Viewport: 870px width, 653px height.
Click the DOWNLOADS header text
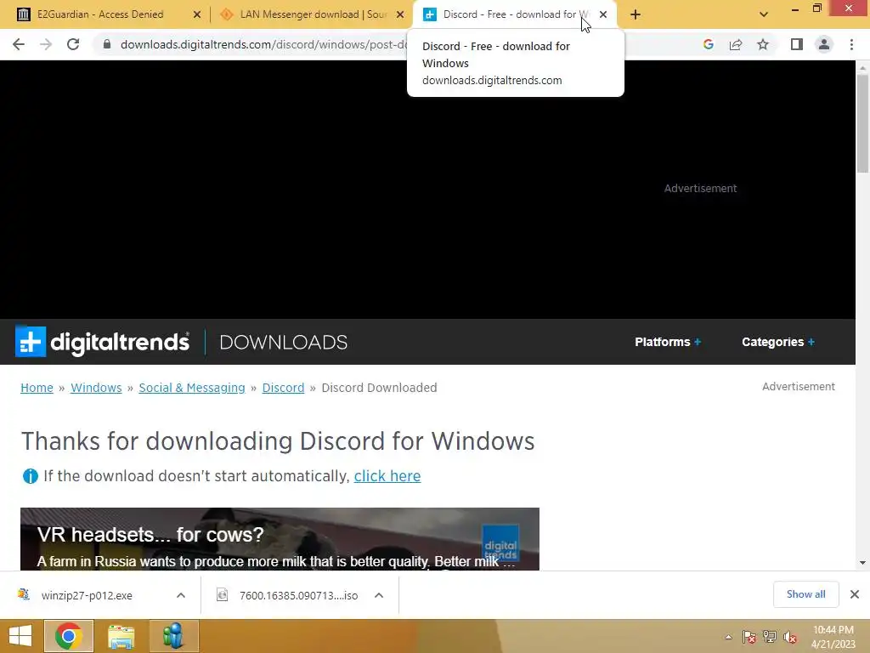284,342
